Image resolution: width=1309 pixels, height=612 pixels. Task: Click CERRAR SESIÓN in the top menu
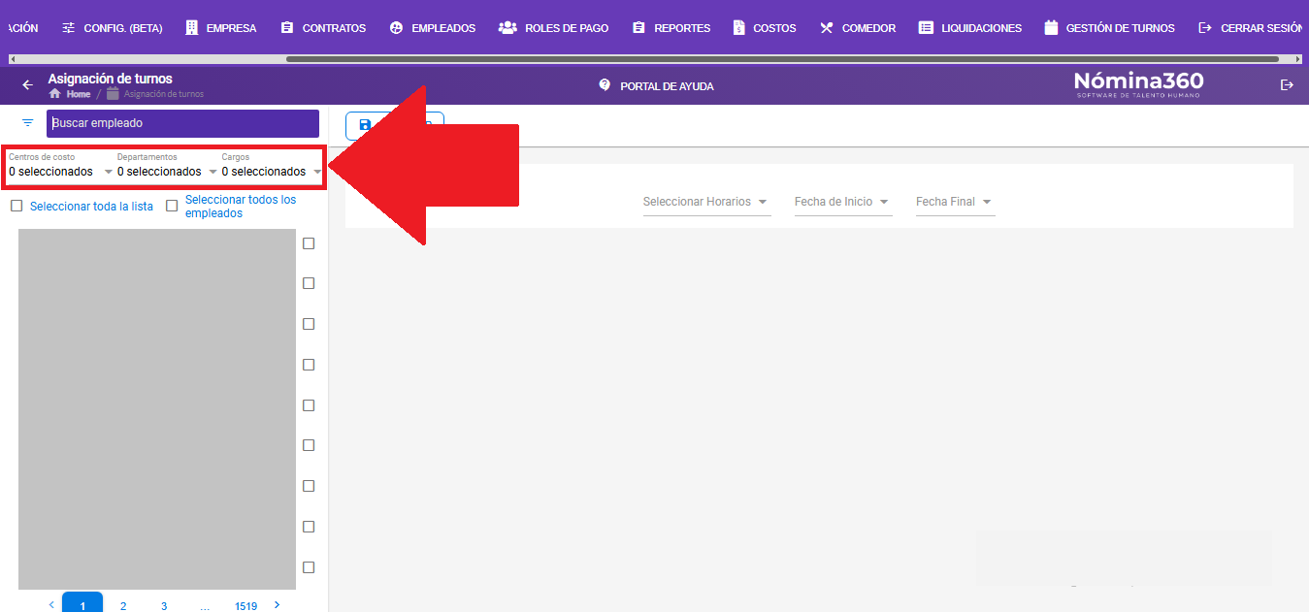point(1252,28)
